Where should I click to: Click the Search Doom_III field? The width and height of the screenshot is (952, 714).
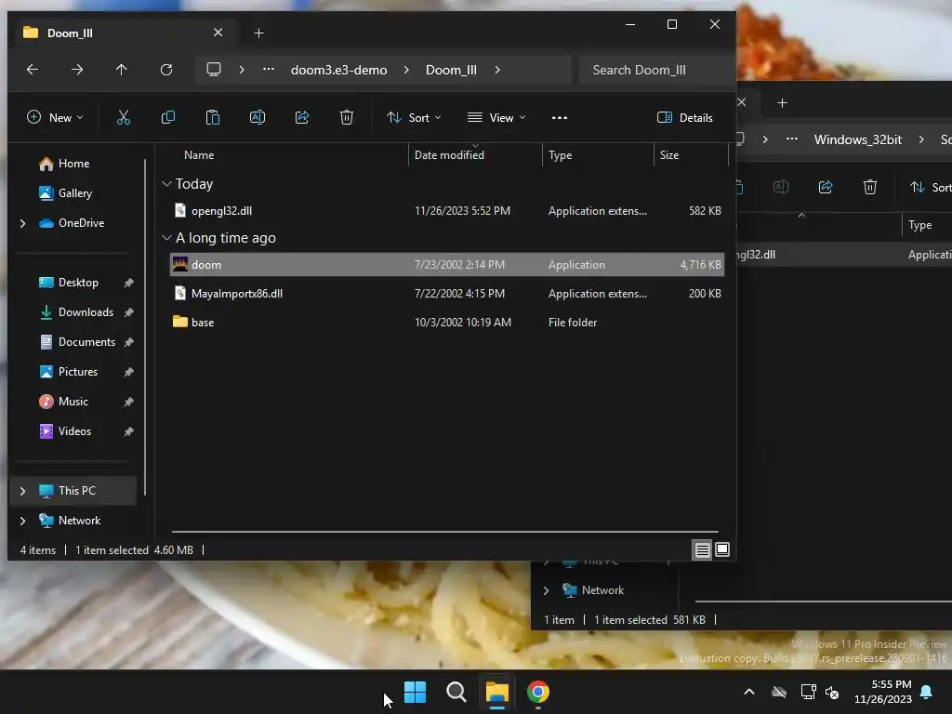pyautogui.click(x=657, y=70)
